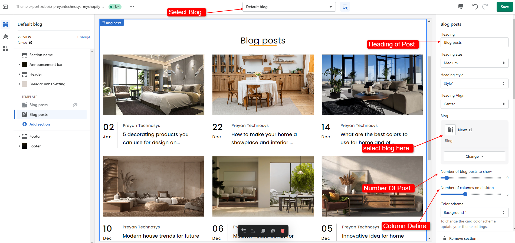Click trash icon beside Remove section
Screen dimensions: 515x243
[444, 238]
